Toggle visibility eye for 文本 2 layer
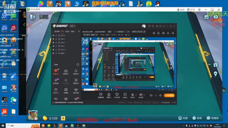The height and width of the screenshot is (128, 228). coord(53,42)
